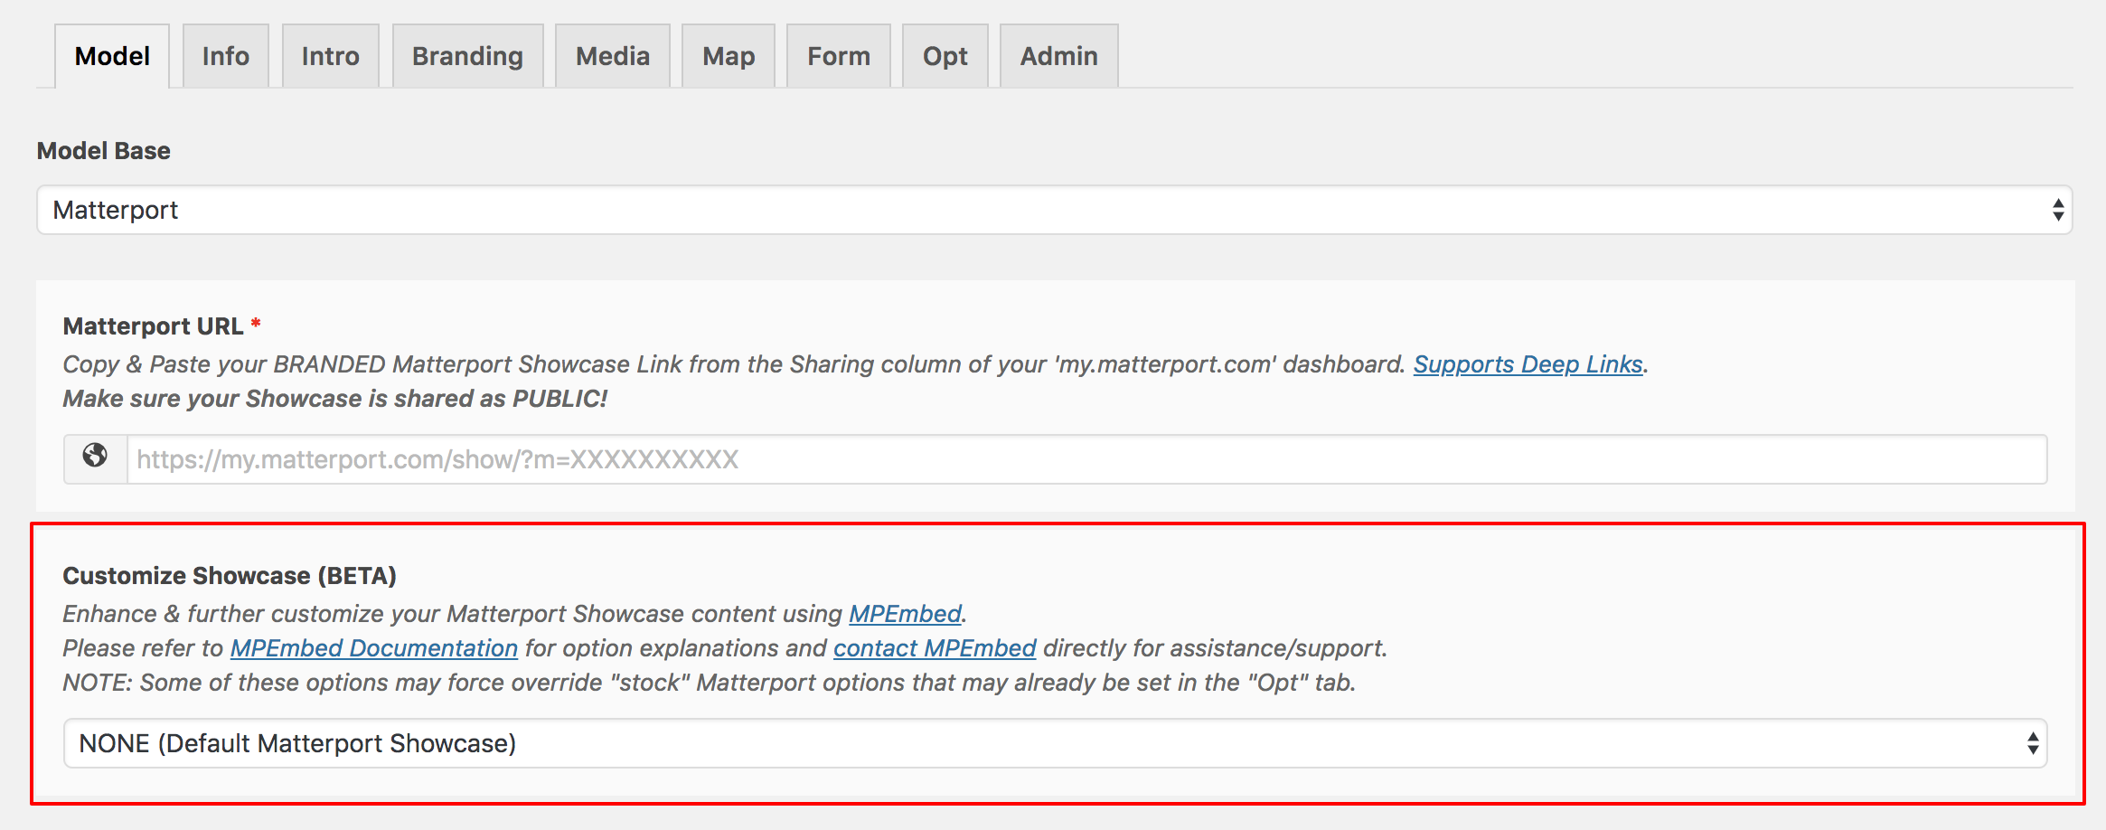Click the Matterport URL field label
This screenshot has width=2106, height=830.
(153, 326)
